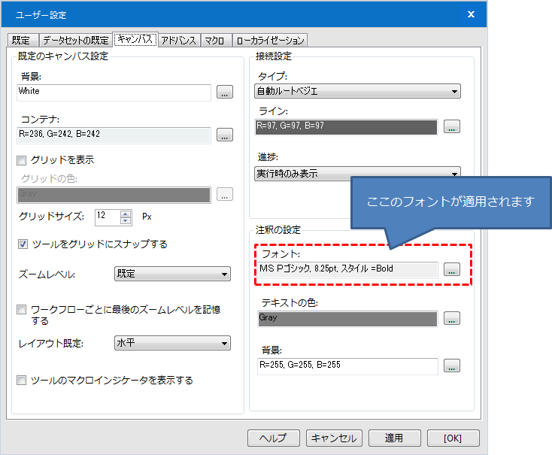
Task: Click the disabled グリッドの色 Gray field
Action: pyautogui.click(x=114, y=195)
